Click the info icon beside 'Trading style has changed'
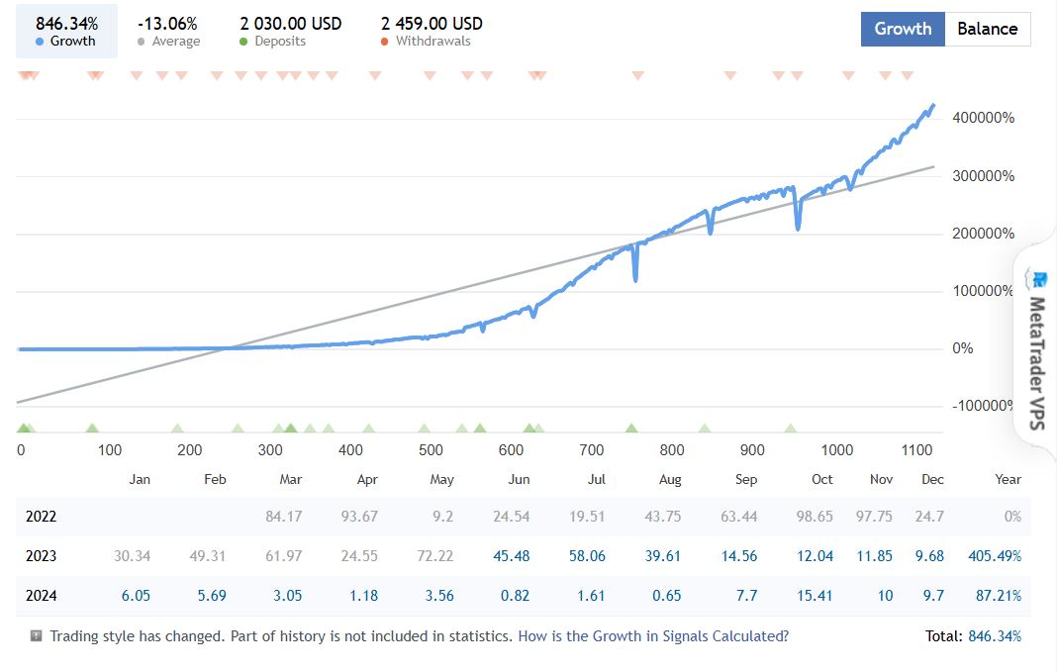This screenshot has height=672, width=1057. (37, 636)
